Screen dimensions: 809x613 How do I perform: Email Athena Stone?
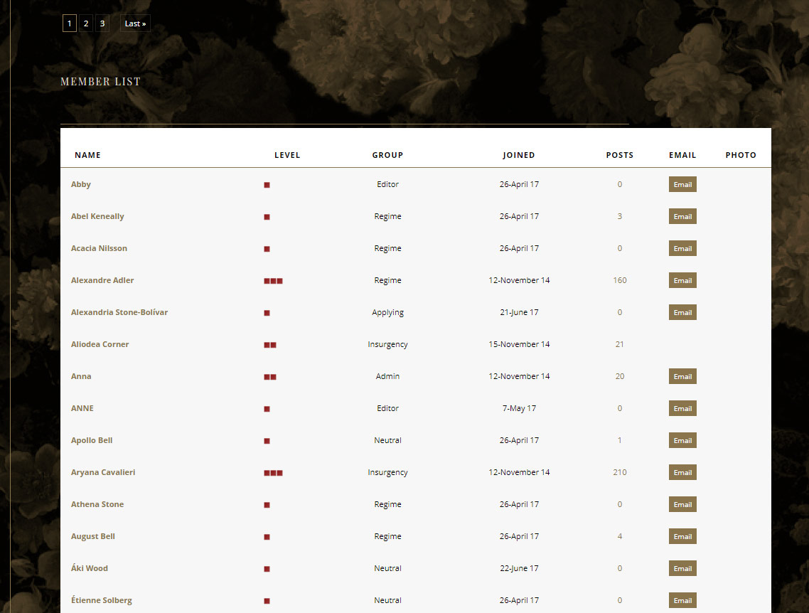tap(682, 504)
